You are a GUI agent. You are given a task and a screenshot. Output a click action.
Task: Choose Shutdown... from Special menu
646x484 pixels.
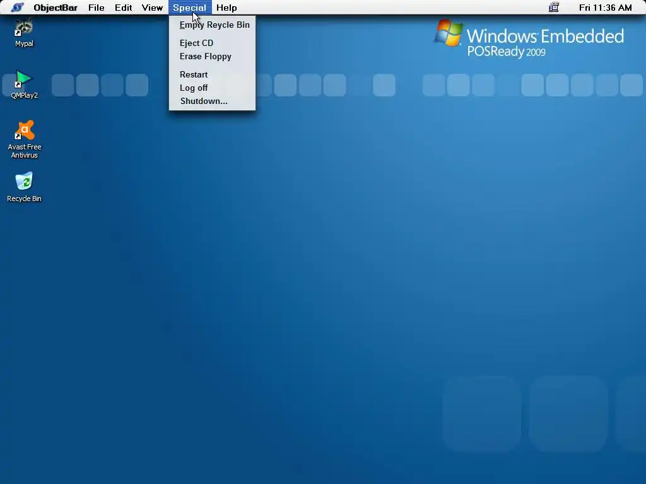point(212,101)
